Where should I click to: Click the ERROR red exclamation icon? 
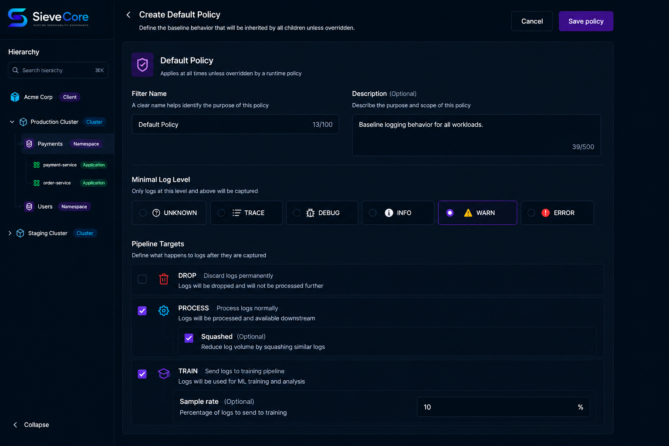[x=545, y=213]
